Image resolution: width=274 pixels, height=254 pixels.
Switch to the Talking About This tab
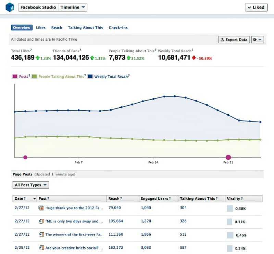click(85, 27)
